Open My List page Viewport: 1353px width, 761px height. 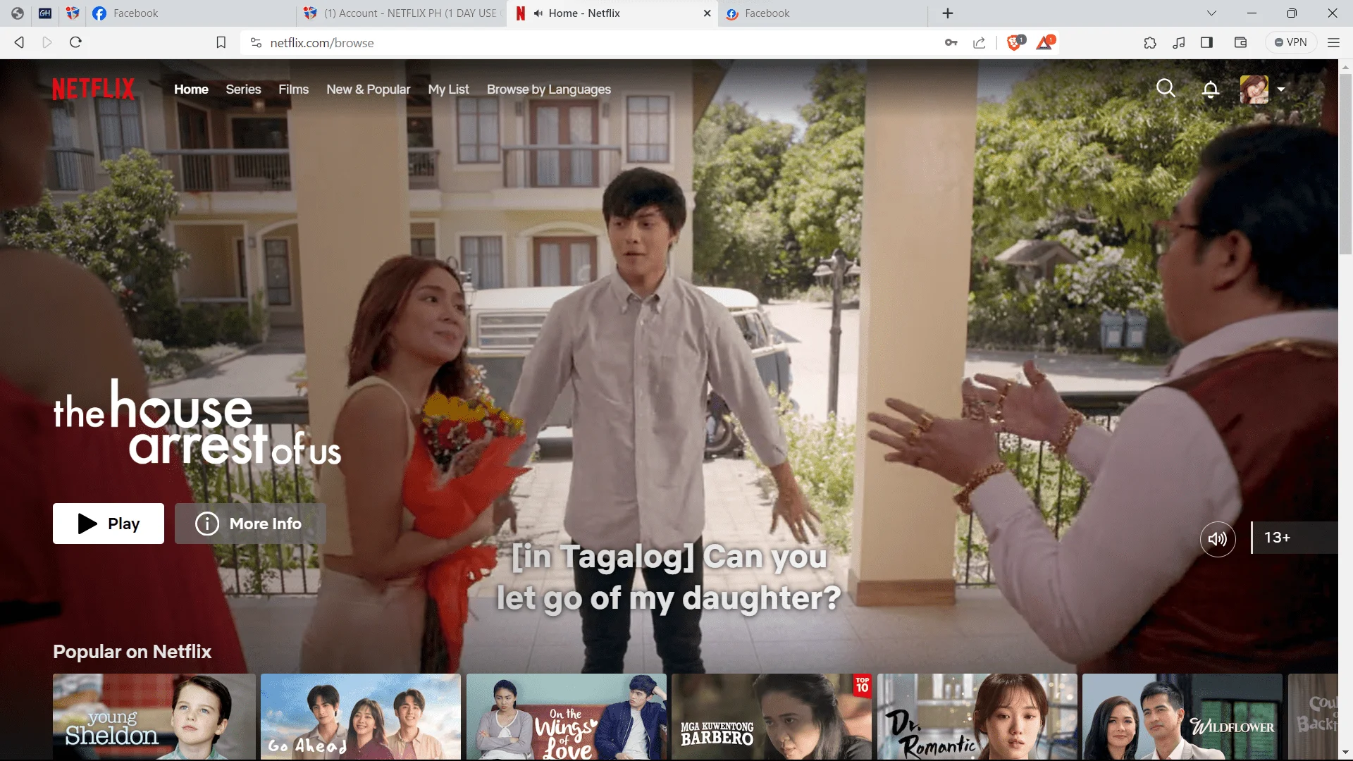tap(448, 89)
